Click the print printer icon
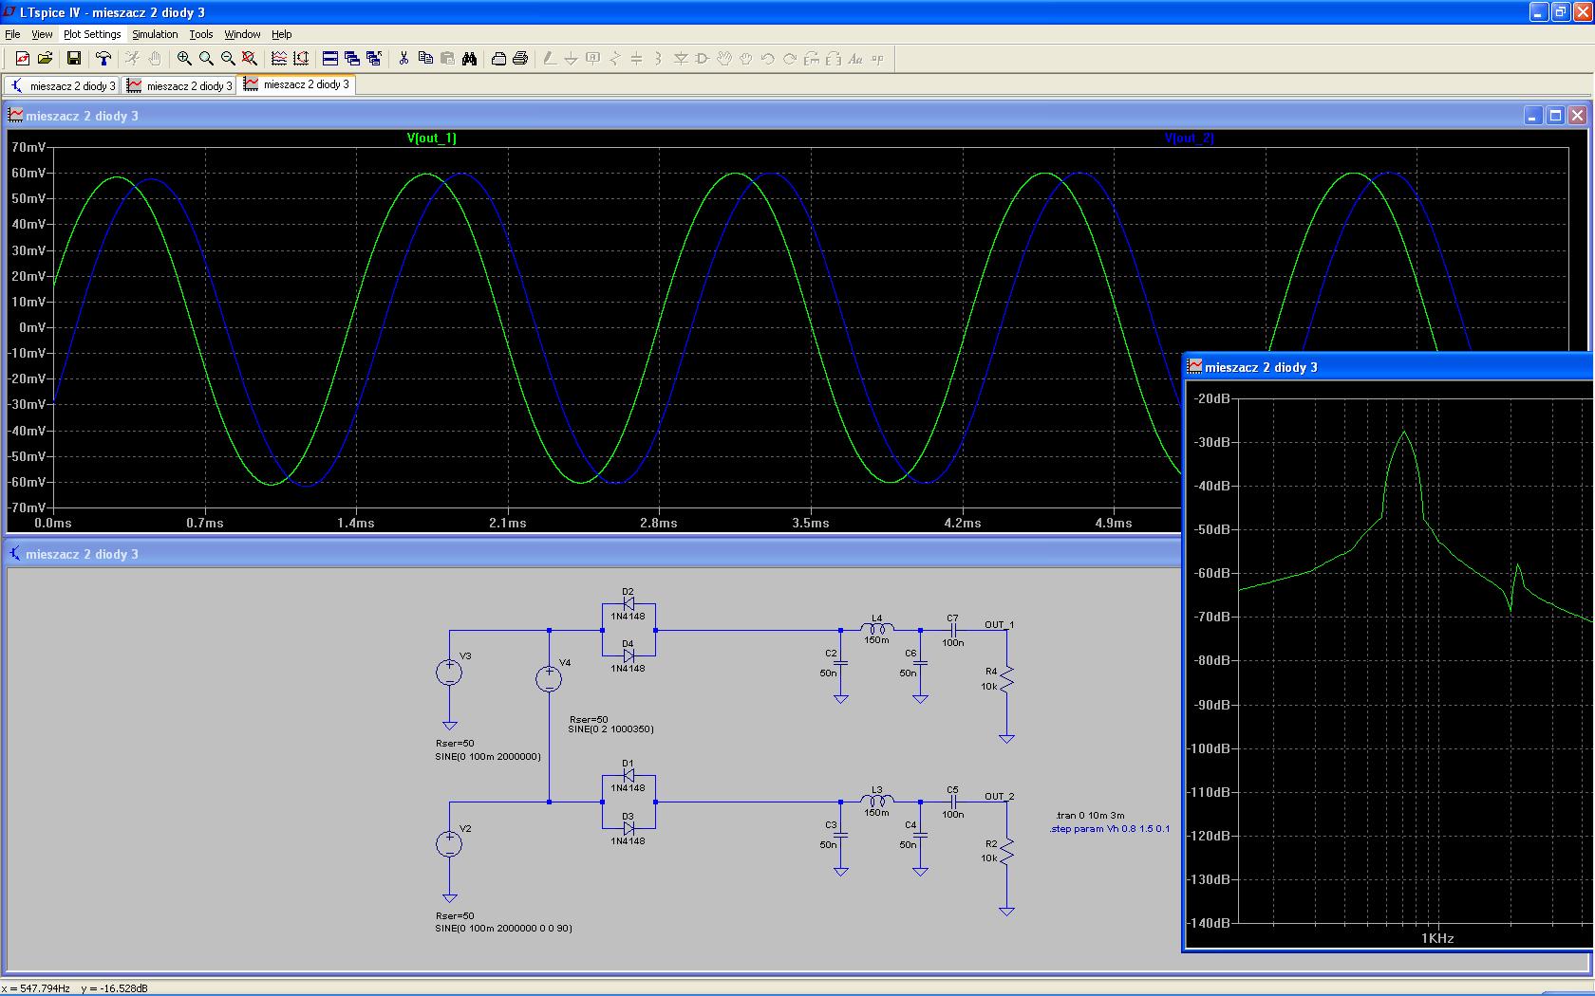The image size is (1595, 996). point(519,59)
